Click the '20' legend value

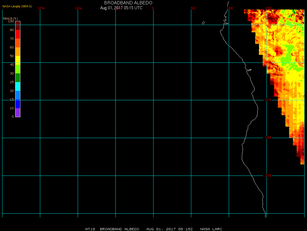pos(12,91)
